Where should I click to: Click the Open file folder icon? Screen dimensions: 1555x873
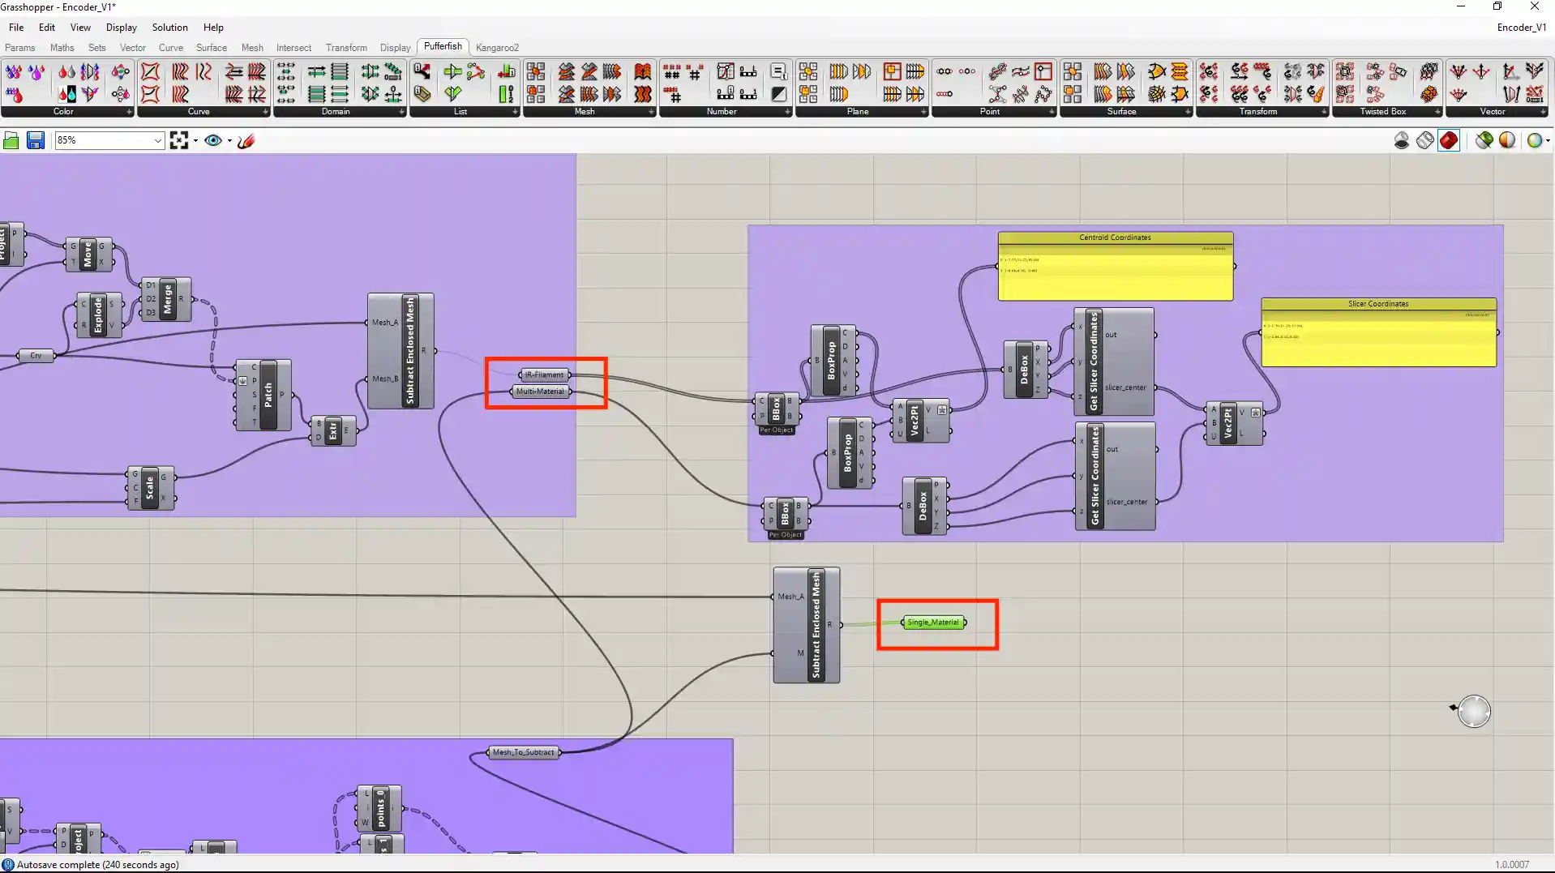pos(11,141)
